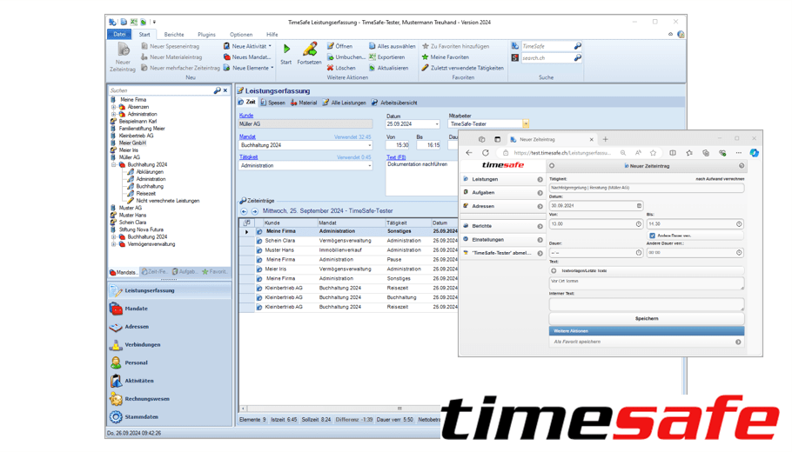This screenshot has height=452, width=792.
Task: Open the Mitarbeiter dropdown
Action: point(526,124)
